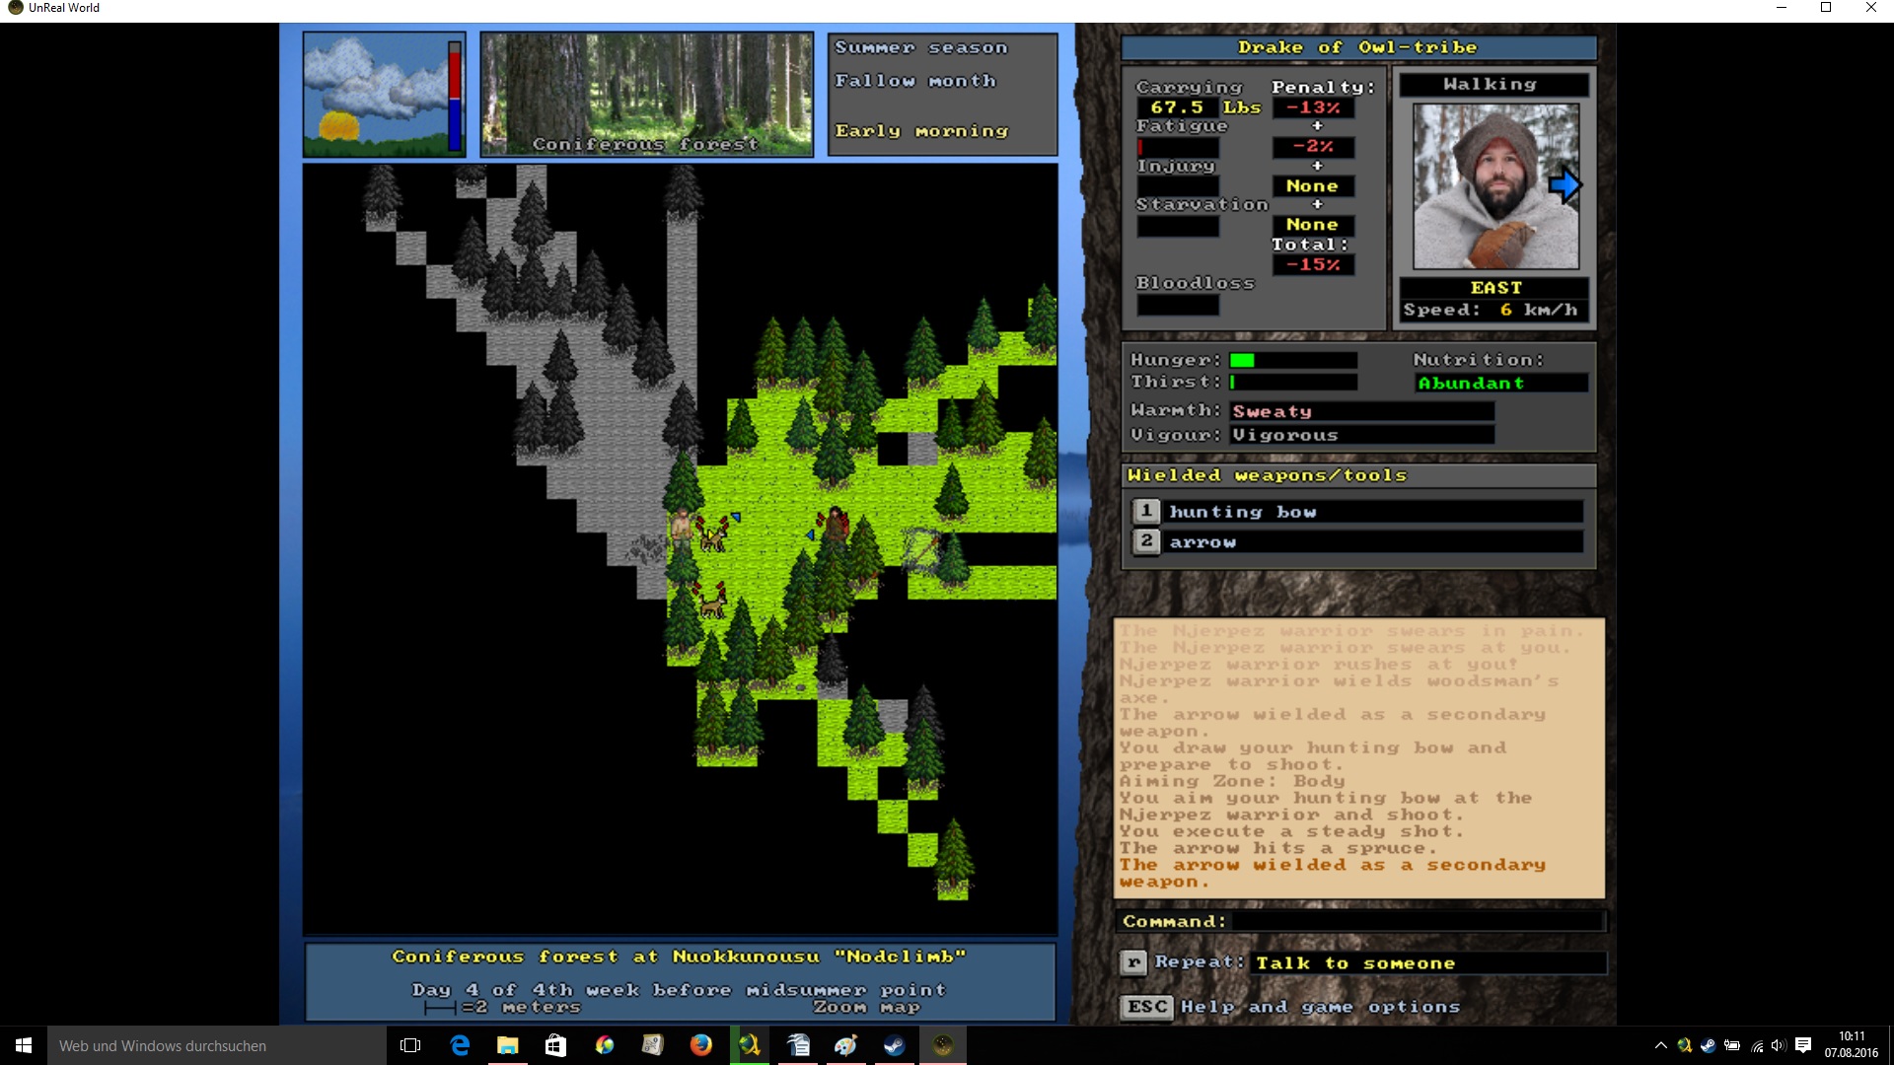Select weapon slot 2 number icon
The image size is (1894, 1065).
[x=1145, y=541]
